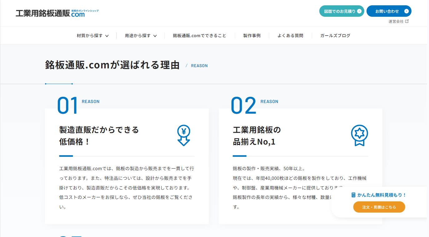Open the 材質から探す menu
429x237 pixels.
pyautogui.click(x=93, y=36)
